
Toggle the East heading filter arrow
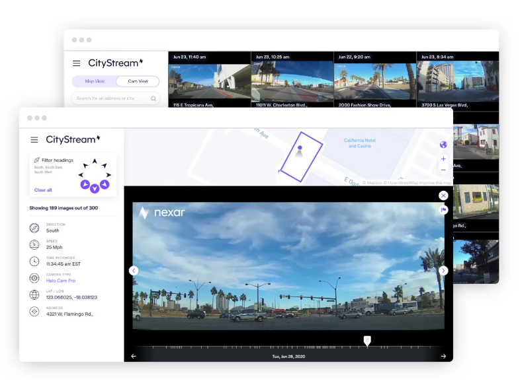click(108, 175)
